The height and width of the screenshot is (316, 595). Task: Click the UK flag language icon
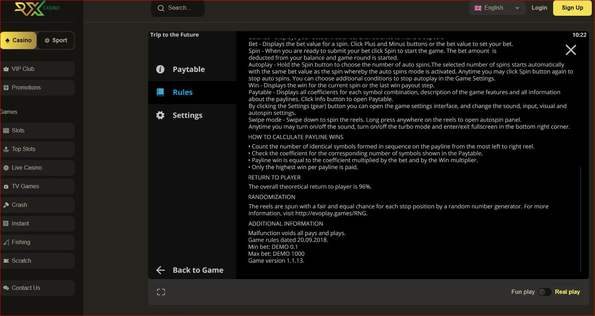[x=478, y=8]
